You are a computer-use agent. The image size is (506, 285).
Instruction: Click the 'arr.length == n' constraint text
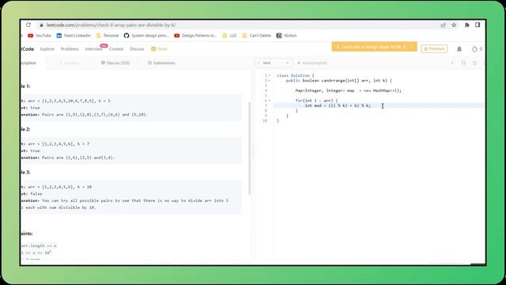(39, 246)
